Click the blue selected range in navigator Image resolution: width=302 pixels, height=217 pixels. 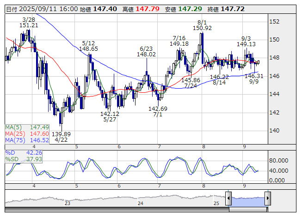[x=248, y=199]
